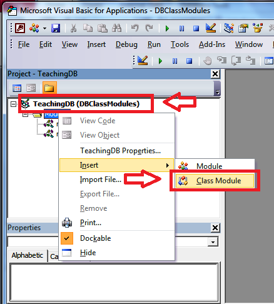This screenshot has width=274, height=304.
Task: Click the Run Sub green arrow
Action: click(x=167, y=28)
